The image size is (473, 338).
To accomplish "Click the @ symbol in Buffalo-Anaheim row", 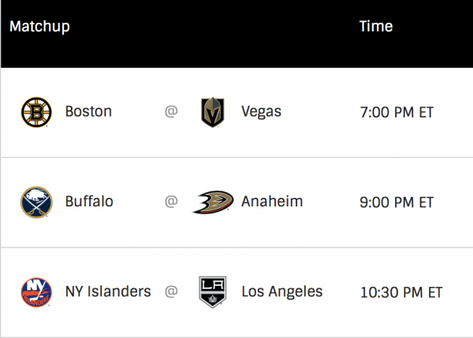I will pyautogui.click(x=171, y=202).
